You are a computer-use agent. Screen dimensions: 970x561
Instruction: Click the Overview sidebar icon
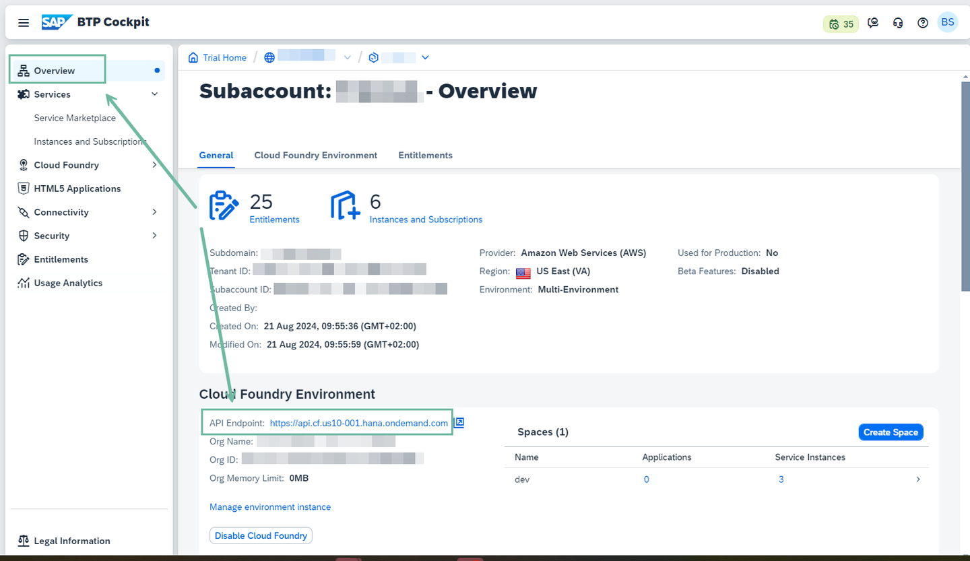coord(23,71)
